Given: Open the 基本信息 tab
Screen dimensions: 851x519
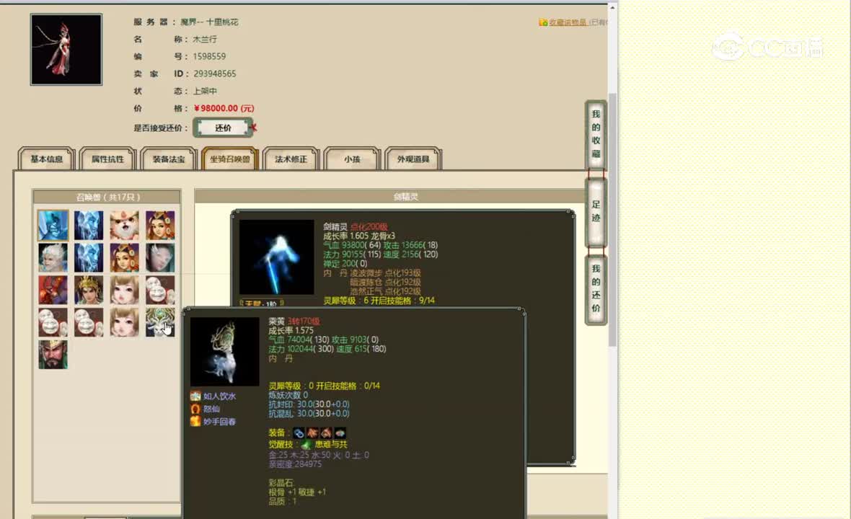Looking at the screenshot, I should click(47, 159).
